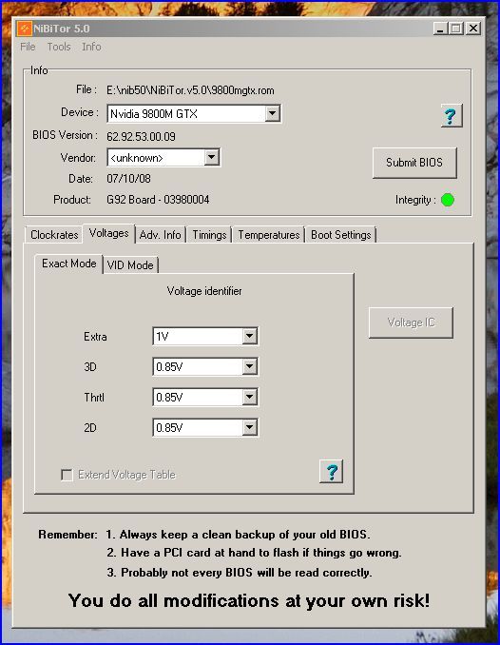Open the Timings tab
Screen dimensions: 500x645
(209, 235)
